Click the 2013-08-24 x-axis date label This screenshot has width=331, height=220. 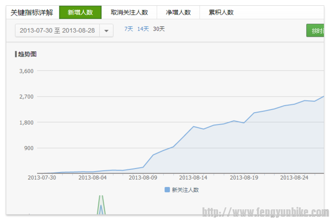click(x=294, y=178)
